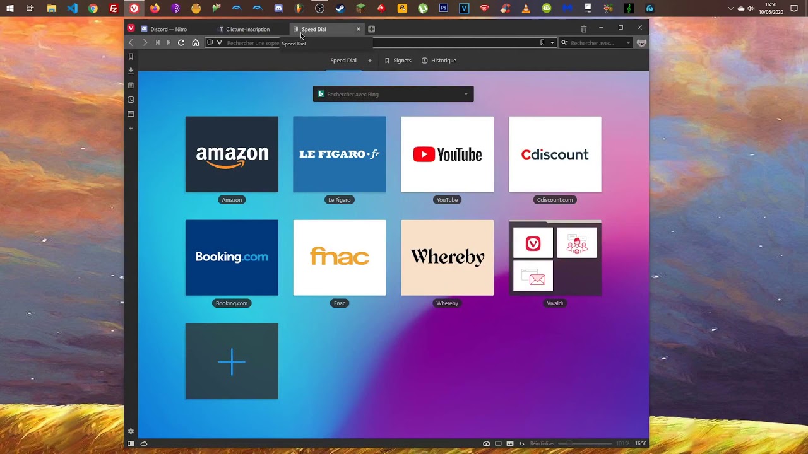Screen dimensions: 808x454
Task: Open the Booking.com speed dial thumbnail
Action: tap(232, 258)
